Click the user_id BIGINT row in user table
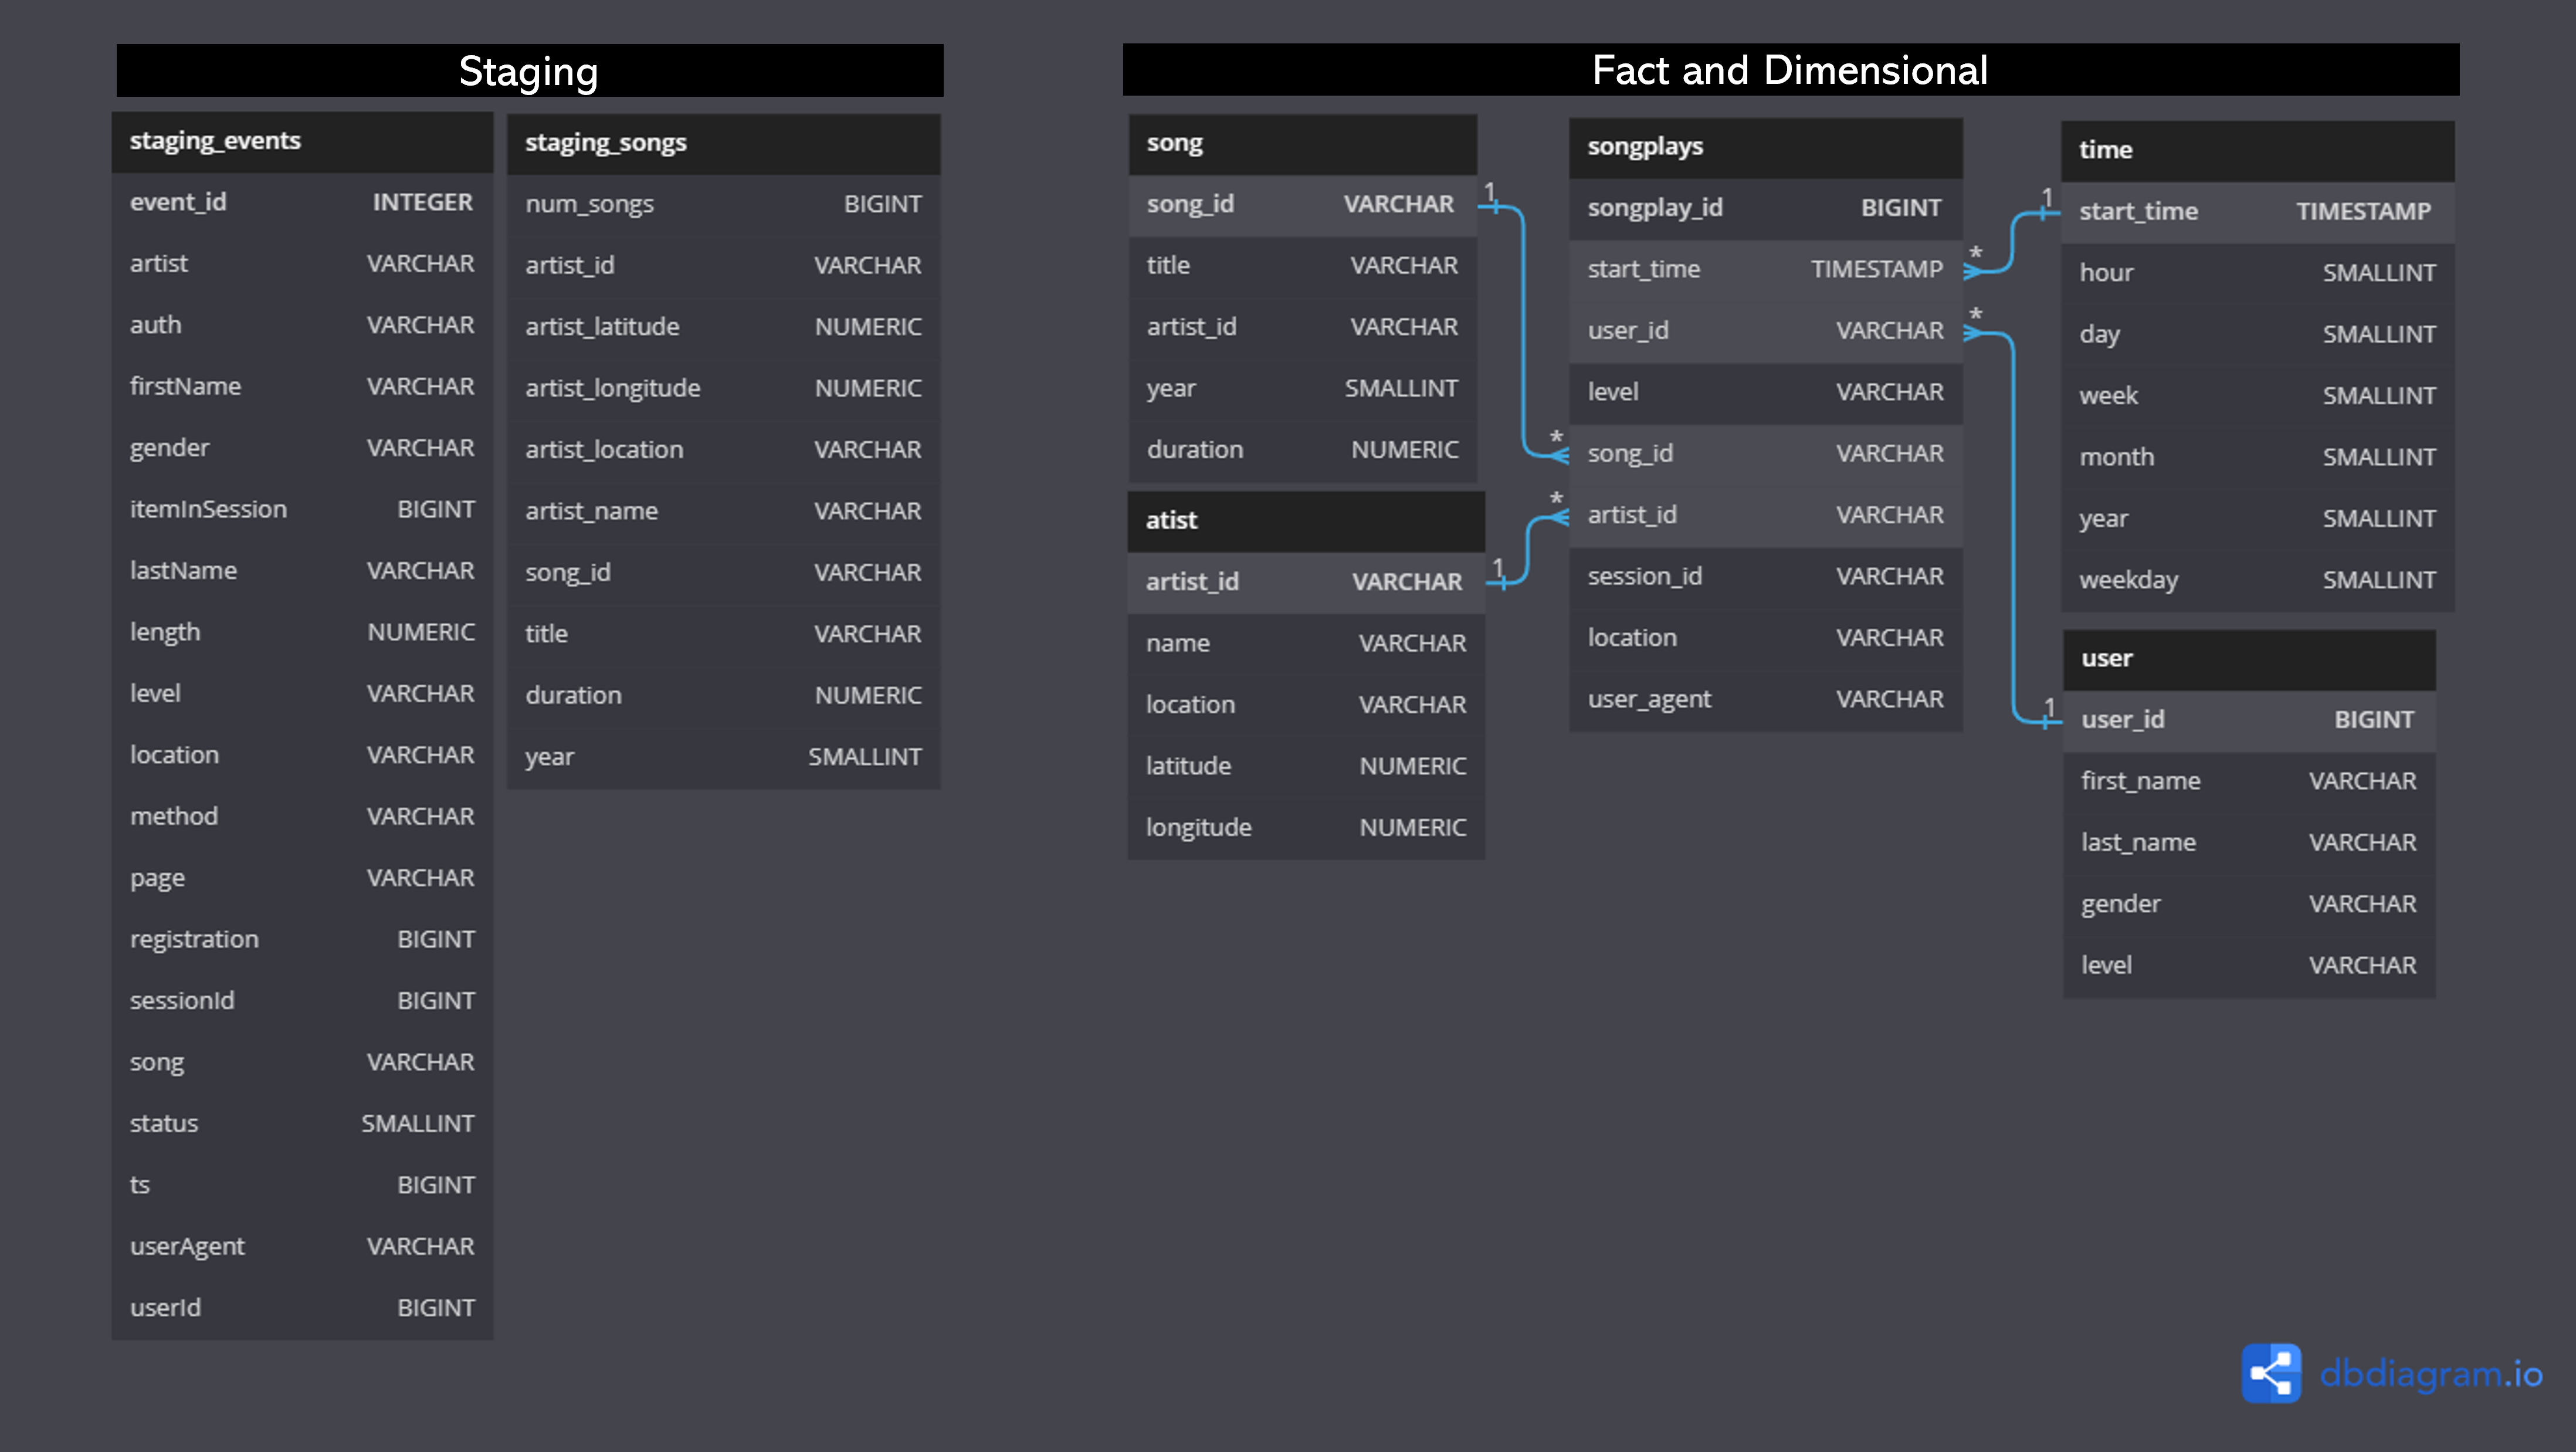 [2248, 720]
